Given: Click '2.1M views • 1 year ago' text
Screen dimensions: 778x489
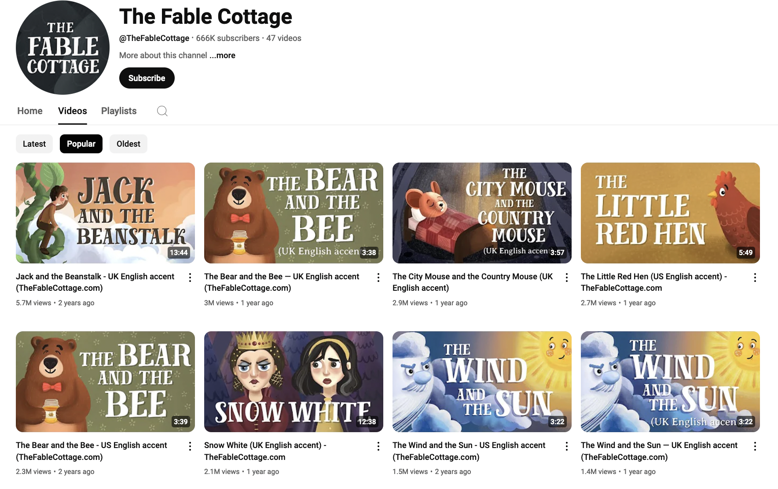Looking at the screenshot, I should [x=242, y=471].
